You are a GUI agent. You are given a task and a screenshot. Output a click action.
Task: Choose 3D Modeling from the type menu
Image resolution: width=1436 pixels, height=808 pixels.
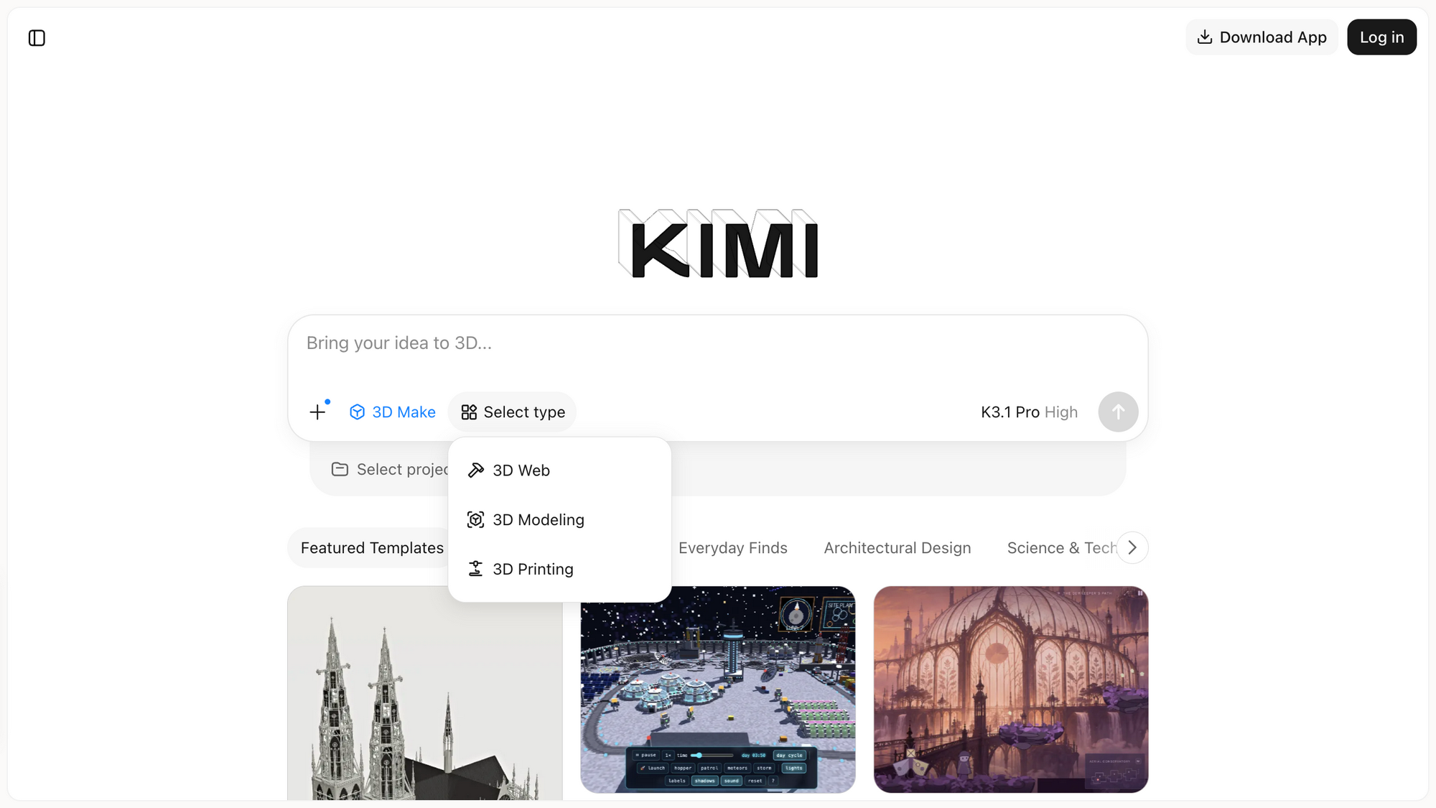(x=559, y=520)
